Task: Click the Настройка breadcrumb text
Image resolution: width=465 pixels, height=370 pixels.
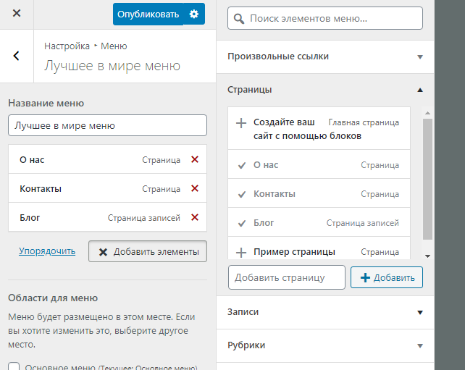Action: 67,46
